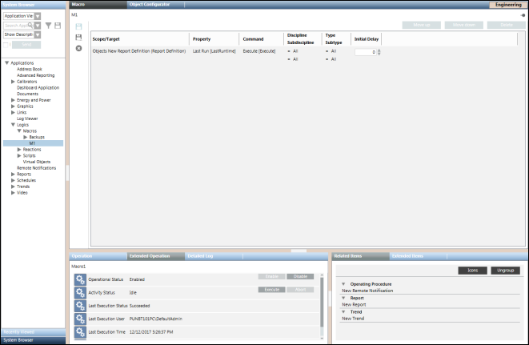Expand the Reactions tree node
The height and width of the screenshot is (345, 529).
click(19, 150)
